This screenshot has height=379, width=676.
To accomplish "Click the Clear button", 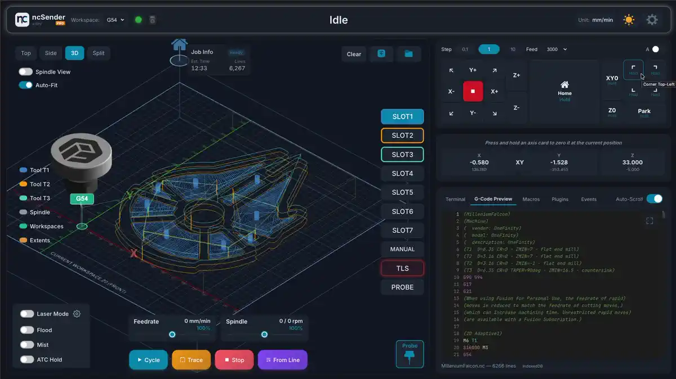I will click(x=354, y=54).
